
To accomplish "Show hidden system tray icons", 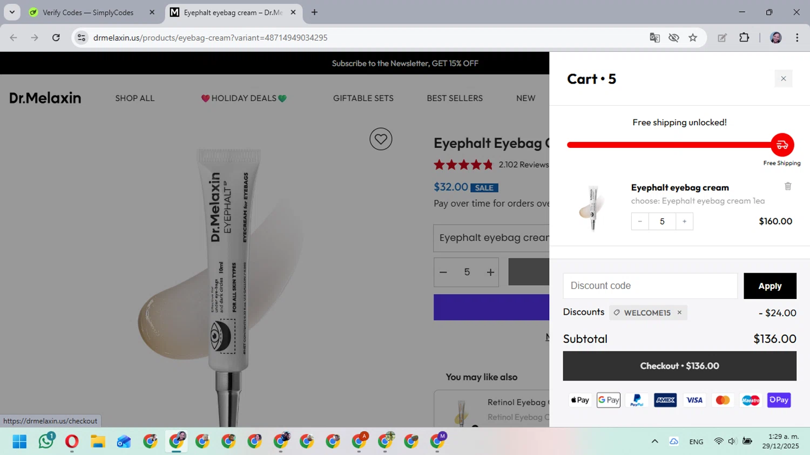I will click(x=654, y=442).
